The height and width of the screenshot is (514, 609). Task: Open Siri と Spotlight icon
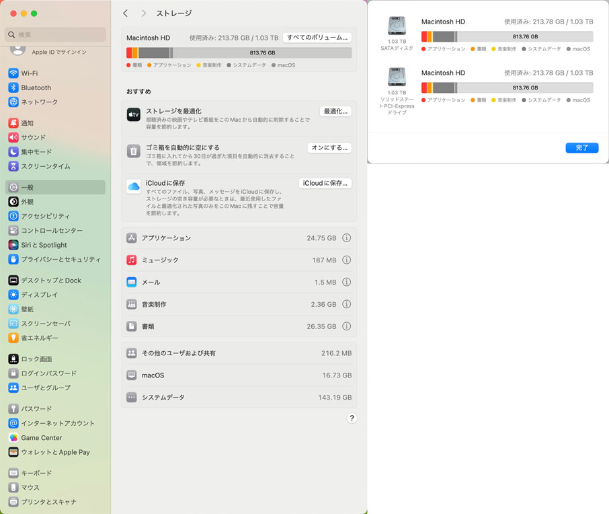tap(13, 245)
